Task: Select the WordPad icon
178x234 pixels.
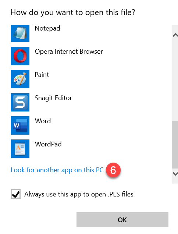Action: tap(20, 149)
